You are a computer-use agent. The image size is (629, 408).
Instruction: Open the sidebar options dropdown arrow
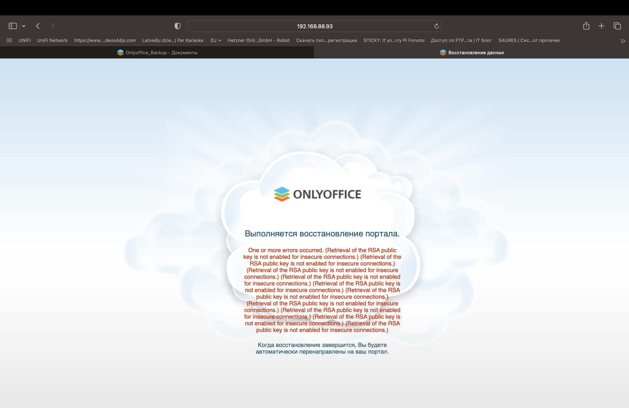[24, 26]
